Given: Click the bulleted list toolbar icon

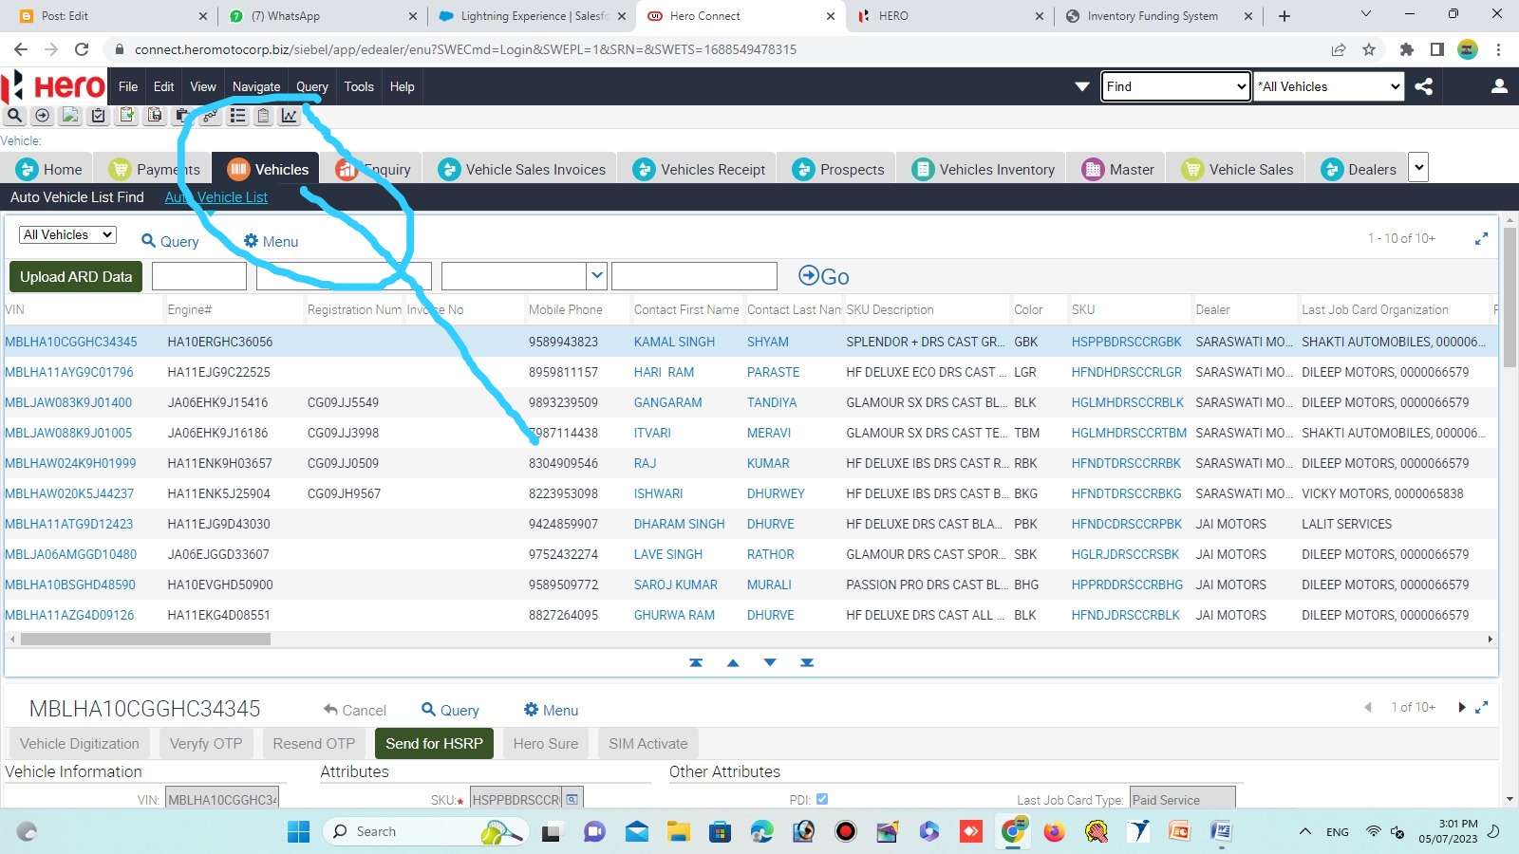Looking at the screenshot, I should (x=237, y=116).
